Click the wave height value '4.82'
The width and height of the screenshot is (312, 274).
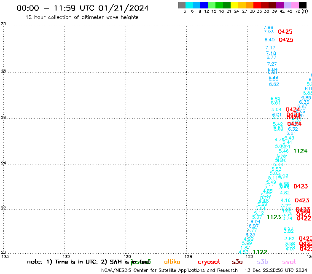[x=285, y=193]
